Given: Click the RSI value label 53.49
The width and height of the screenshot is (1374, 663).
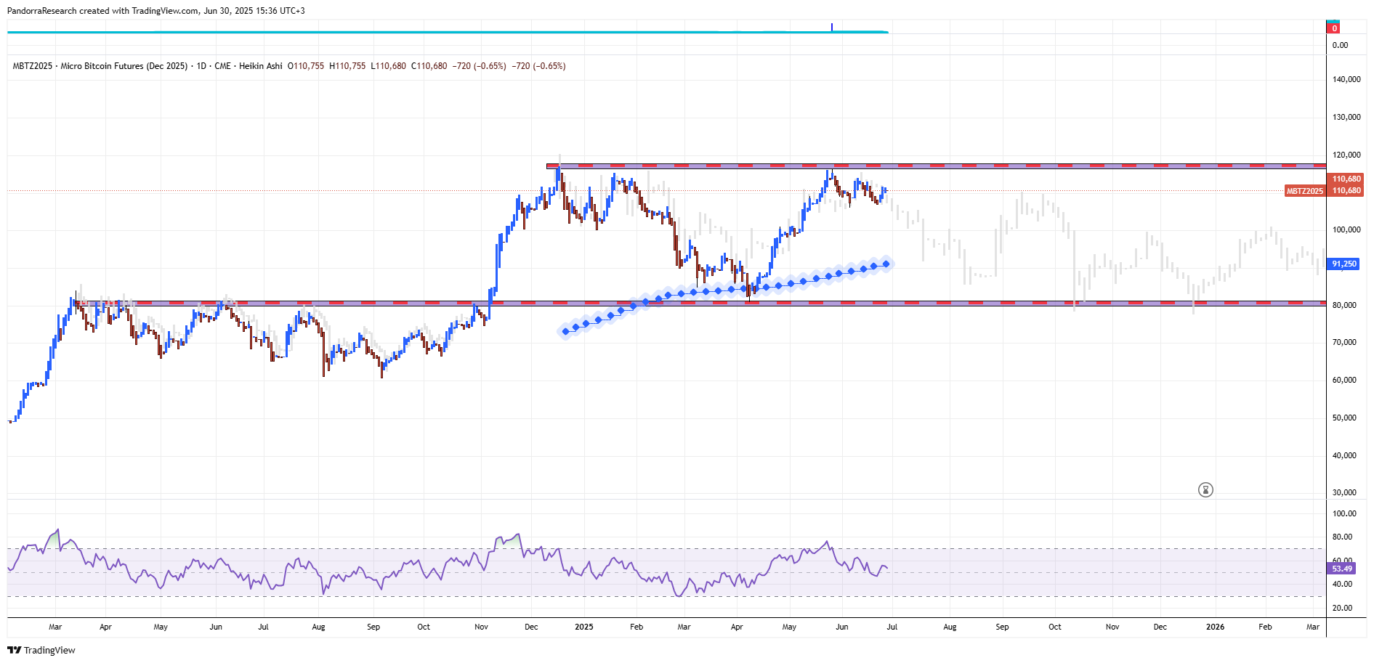Looking at the screenshot, I should coord(1343,569).
